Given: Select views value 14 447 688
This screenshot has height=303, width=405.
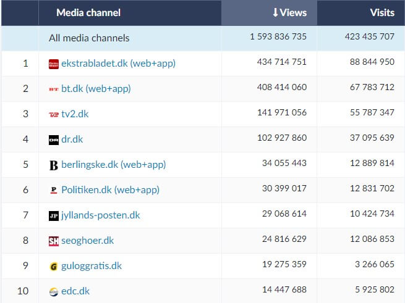Looking at the screenshot, I should click(284, 289).
